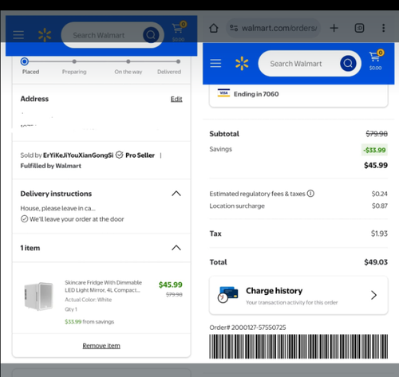Click the Preparing step marker
This screenshot has width=399, height=377.
(x=74, y=61)
